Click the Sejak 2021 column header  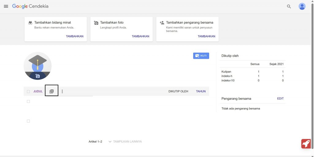276,64
